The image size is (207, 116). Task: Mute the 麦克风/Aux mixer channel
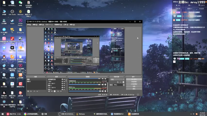tap(103, 91)
